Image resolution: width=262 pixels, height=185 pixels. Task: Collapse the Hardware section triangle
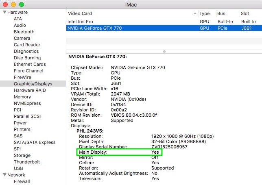[5, 12]
